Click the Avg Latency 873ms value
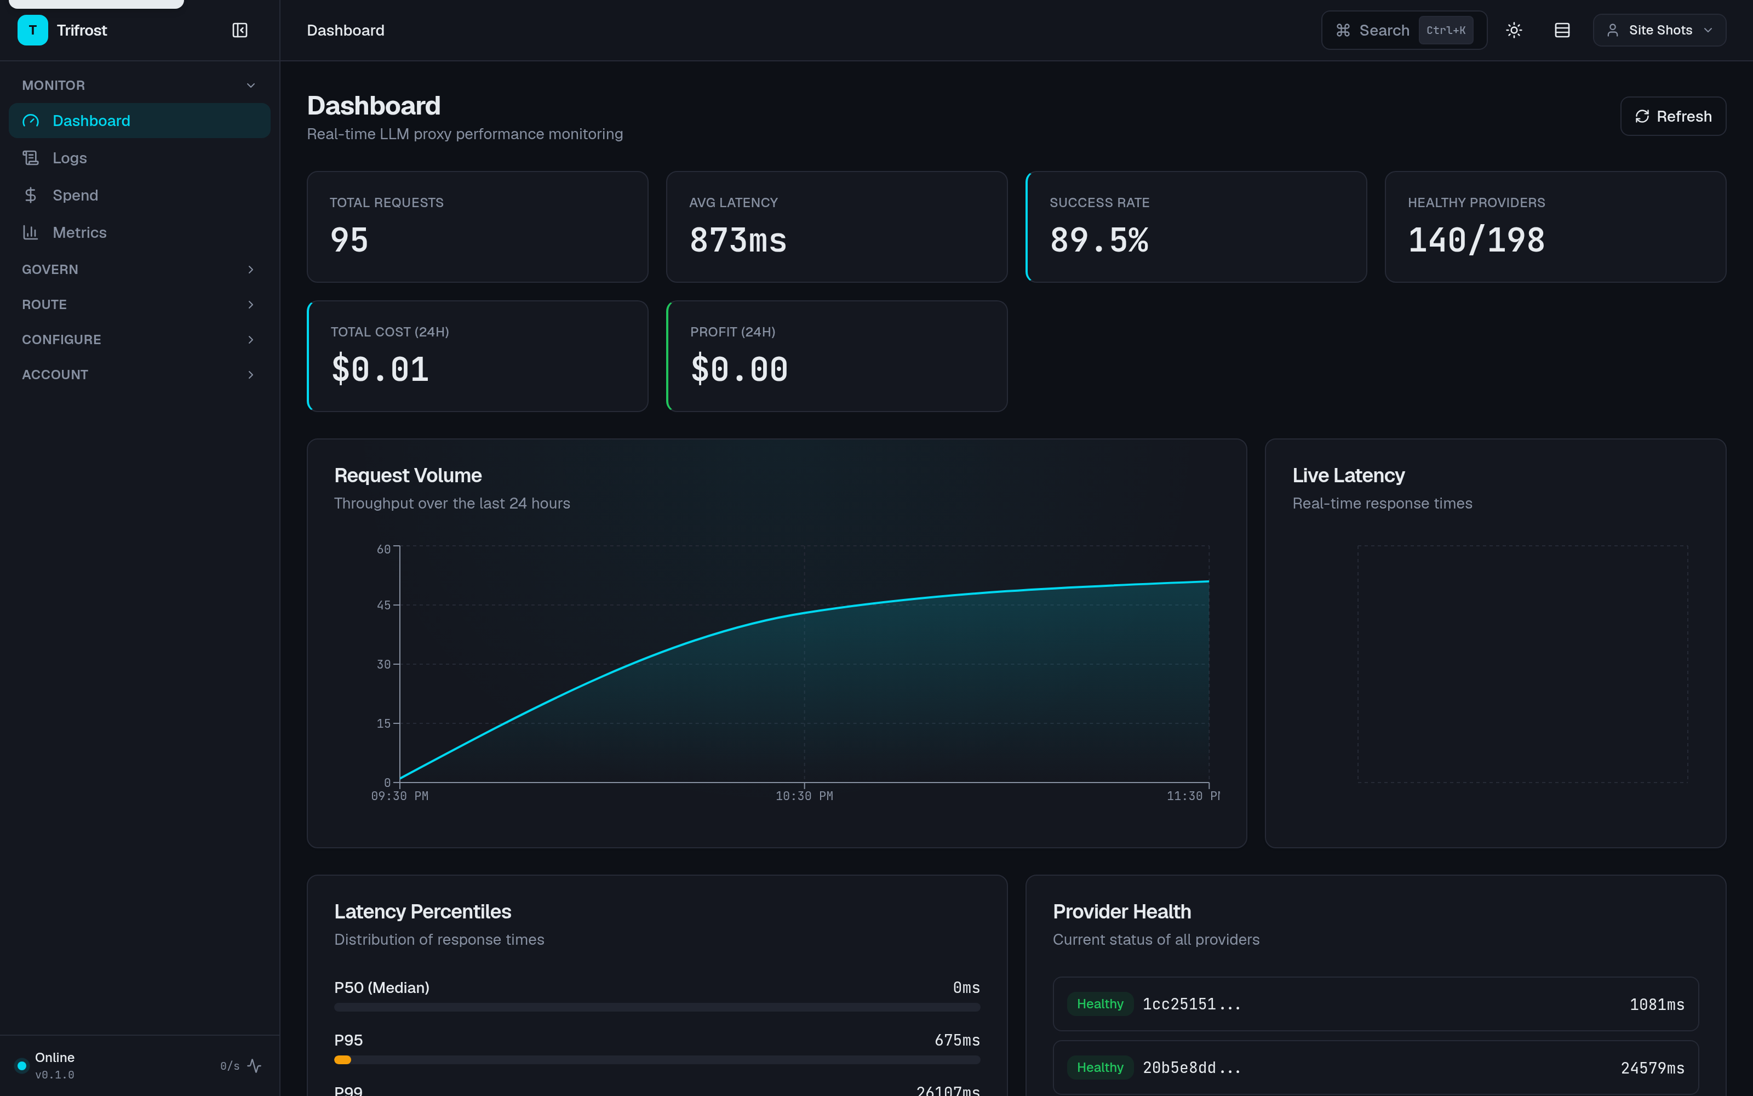The height and width of the screenshot is (1096, 1753). coord(738,241)
